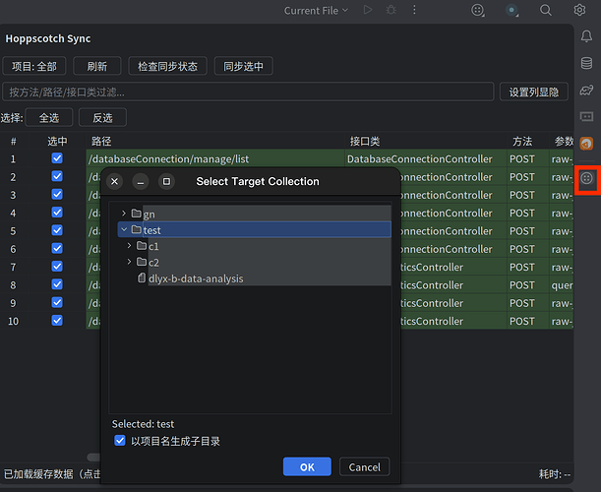Image resolution: width=601 pixels, height=492 pixels.
Task: Open the Current File run configuration dropdown
Action: click(316, 11)
